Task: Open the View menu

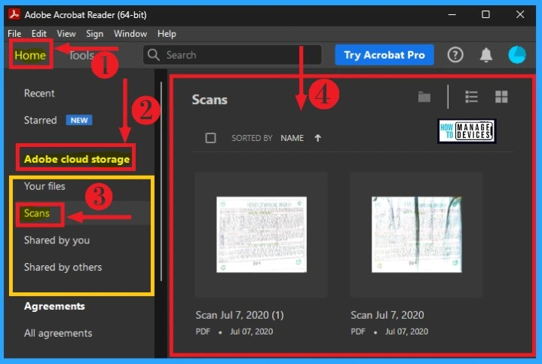Action: click(x=66, y=33)
